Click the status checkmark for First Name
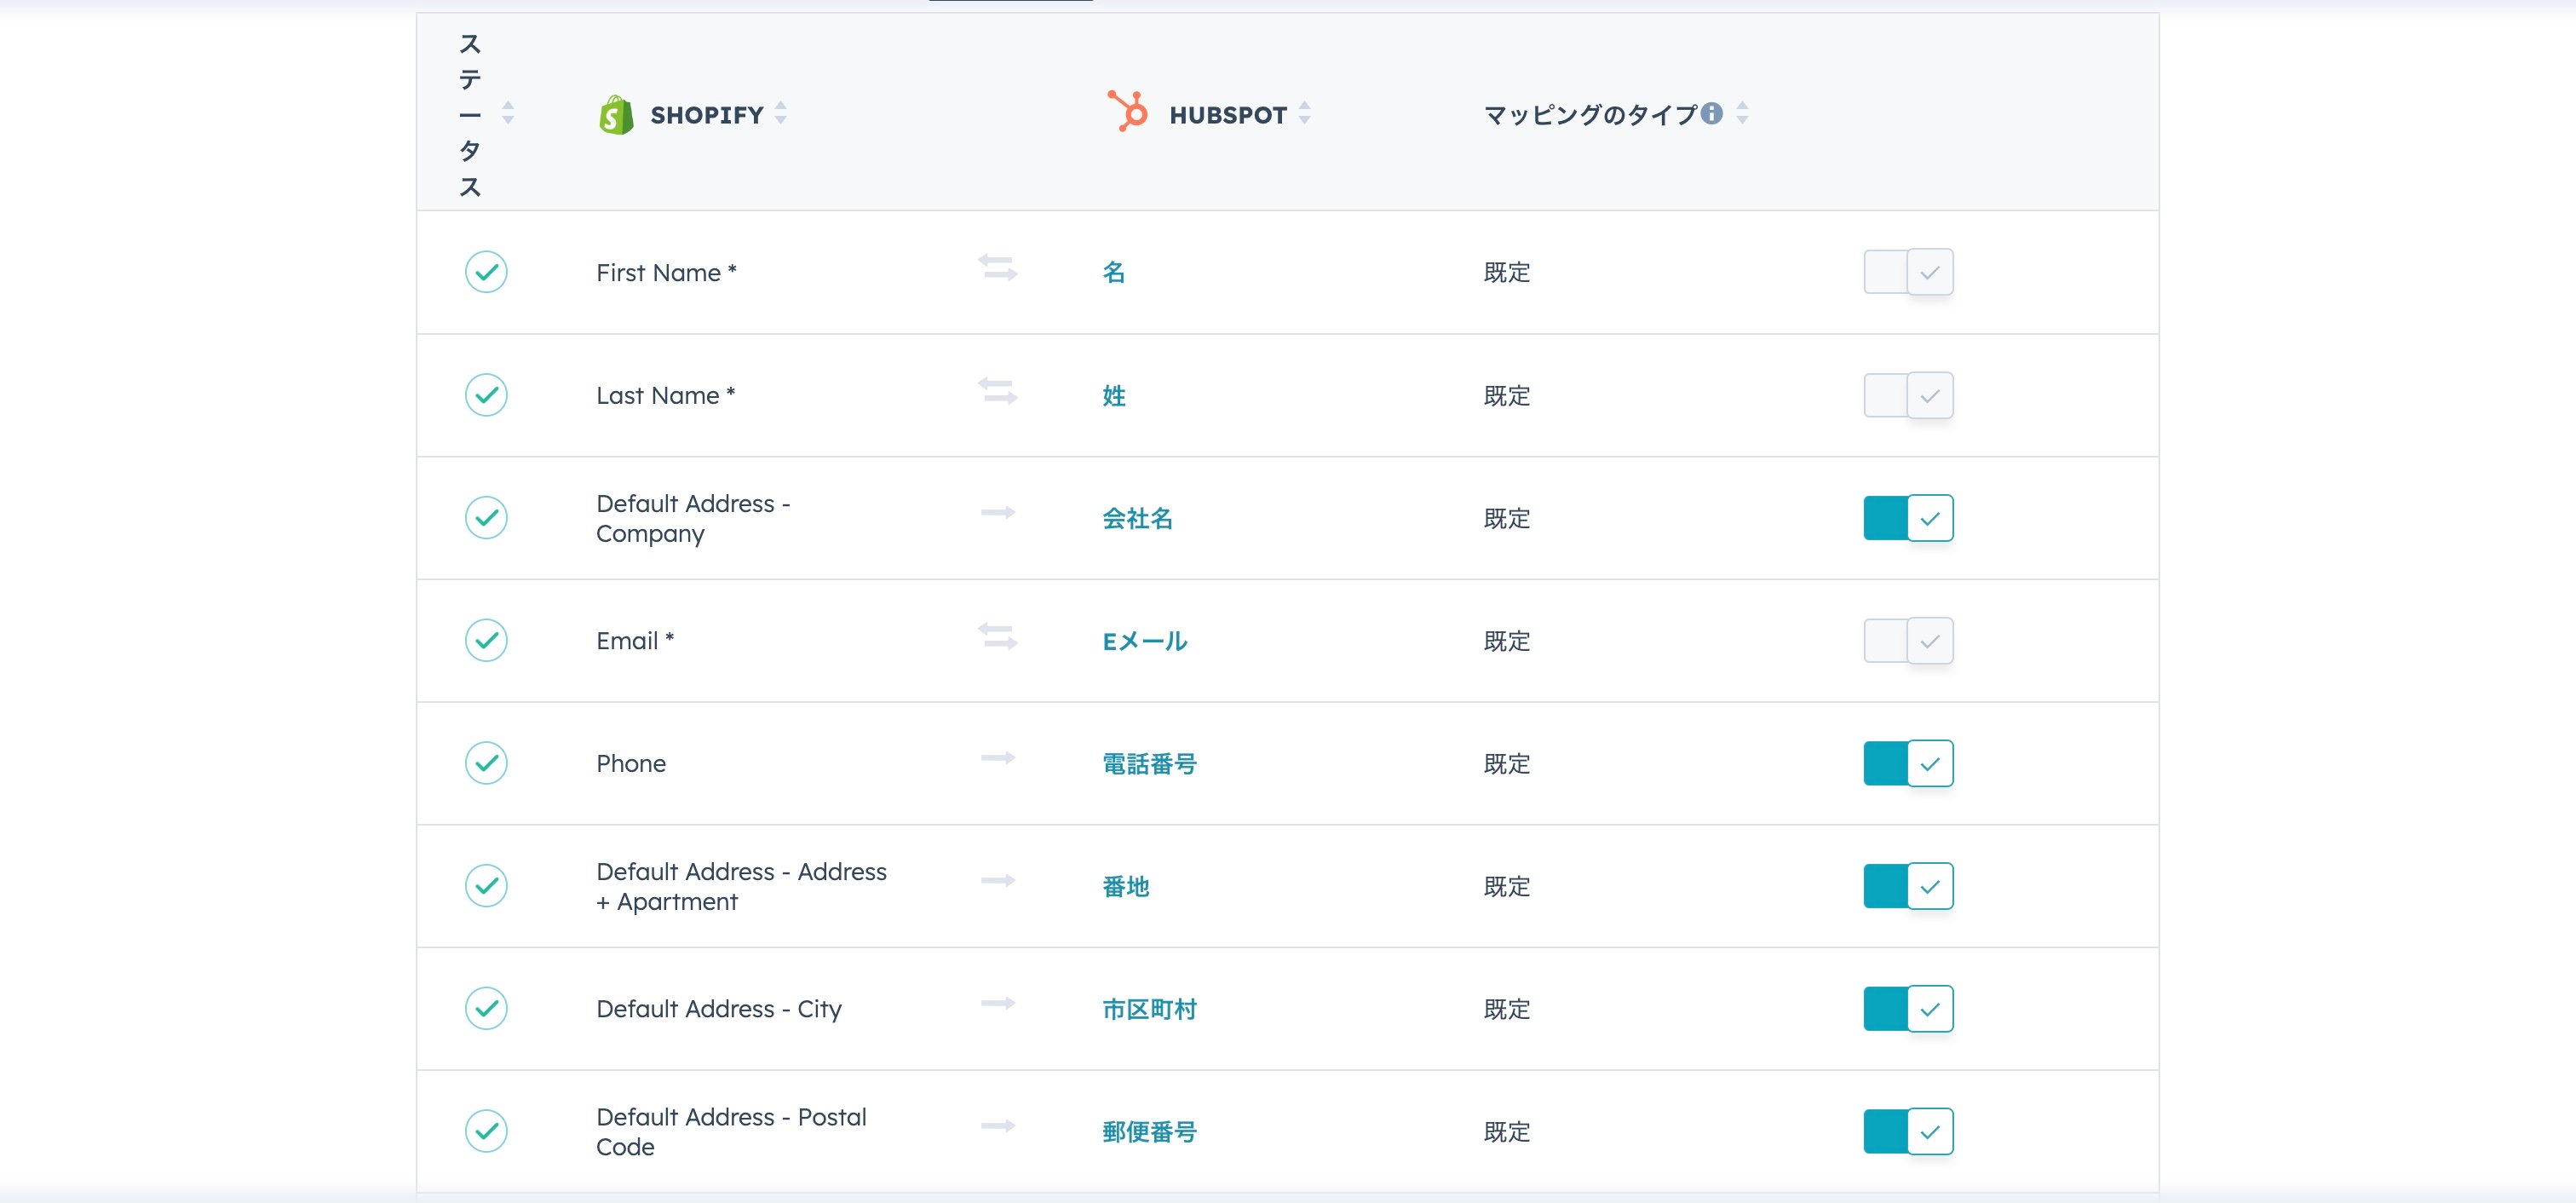Image resolution: width=2576 pixels, height=1203 pixels. coord(486,272)
